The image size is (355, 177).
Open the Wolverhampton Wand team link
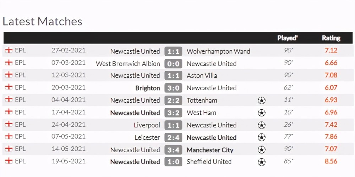[218, 51]
